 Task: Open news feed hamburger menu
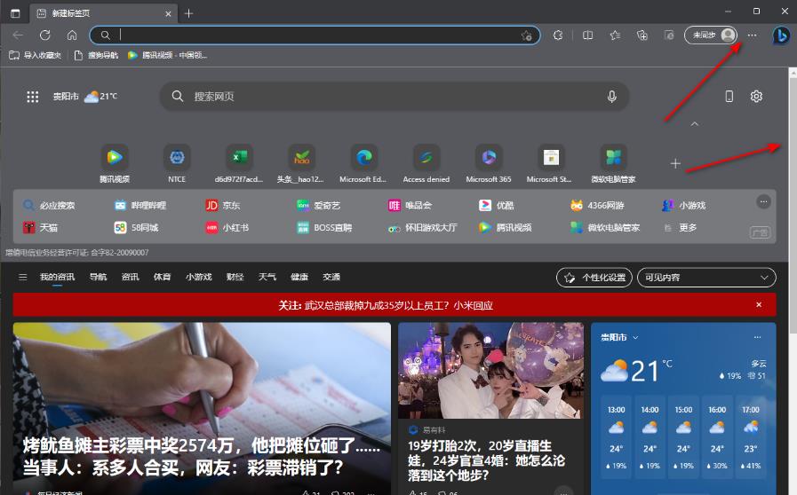click(x=22, y=277)
